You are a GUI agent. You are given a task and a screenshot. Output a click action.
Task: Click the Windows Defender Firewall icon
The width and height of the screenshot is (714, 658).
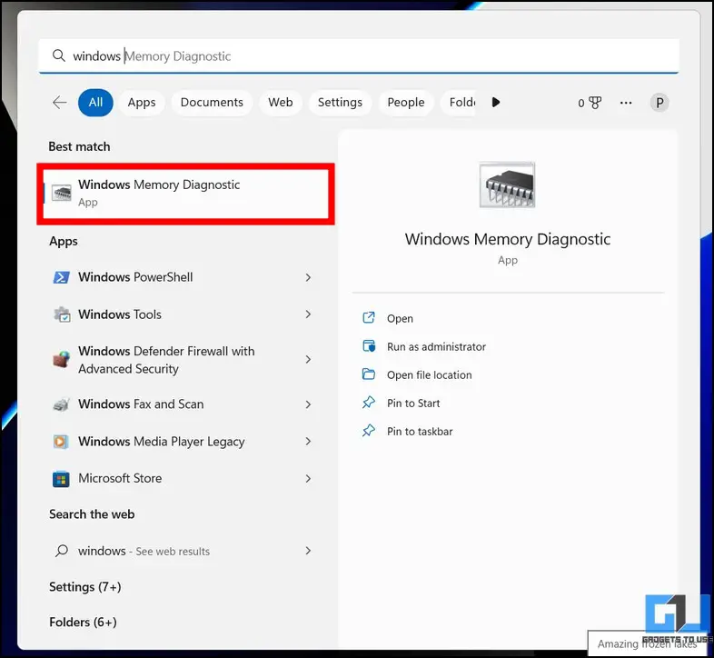pyautogui.click(x=62, y=359)
